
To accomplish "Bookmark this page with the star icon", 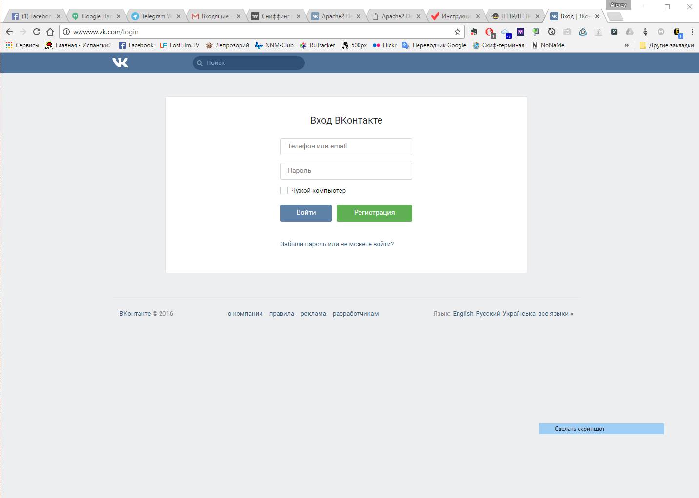I will 458,32.
